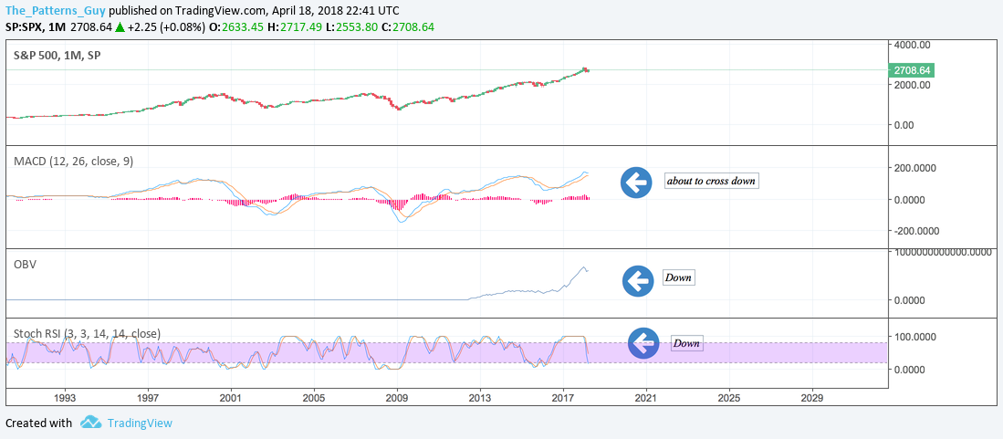
Task: Click the 2000.00 price axis label
Action: click(912, 85)
